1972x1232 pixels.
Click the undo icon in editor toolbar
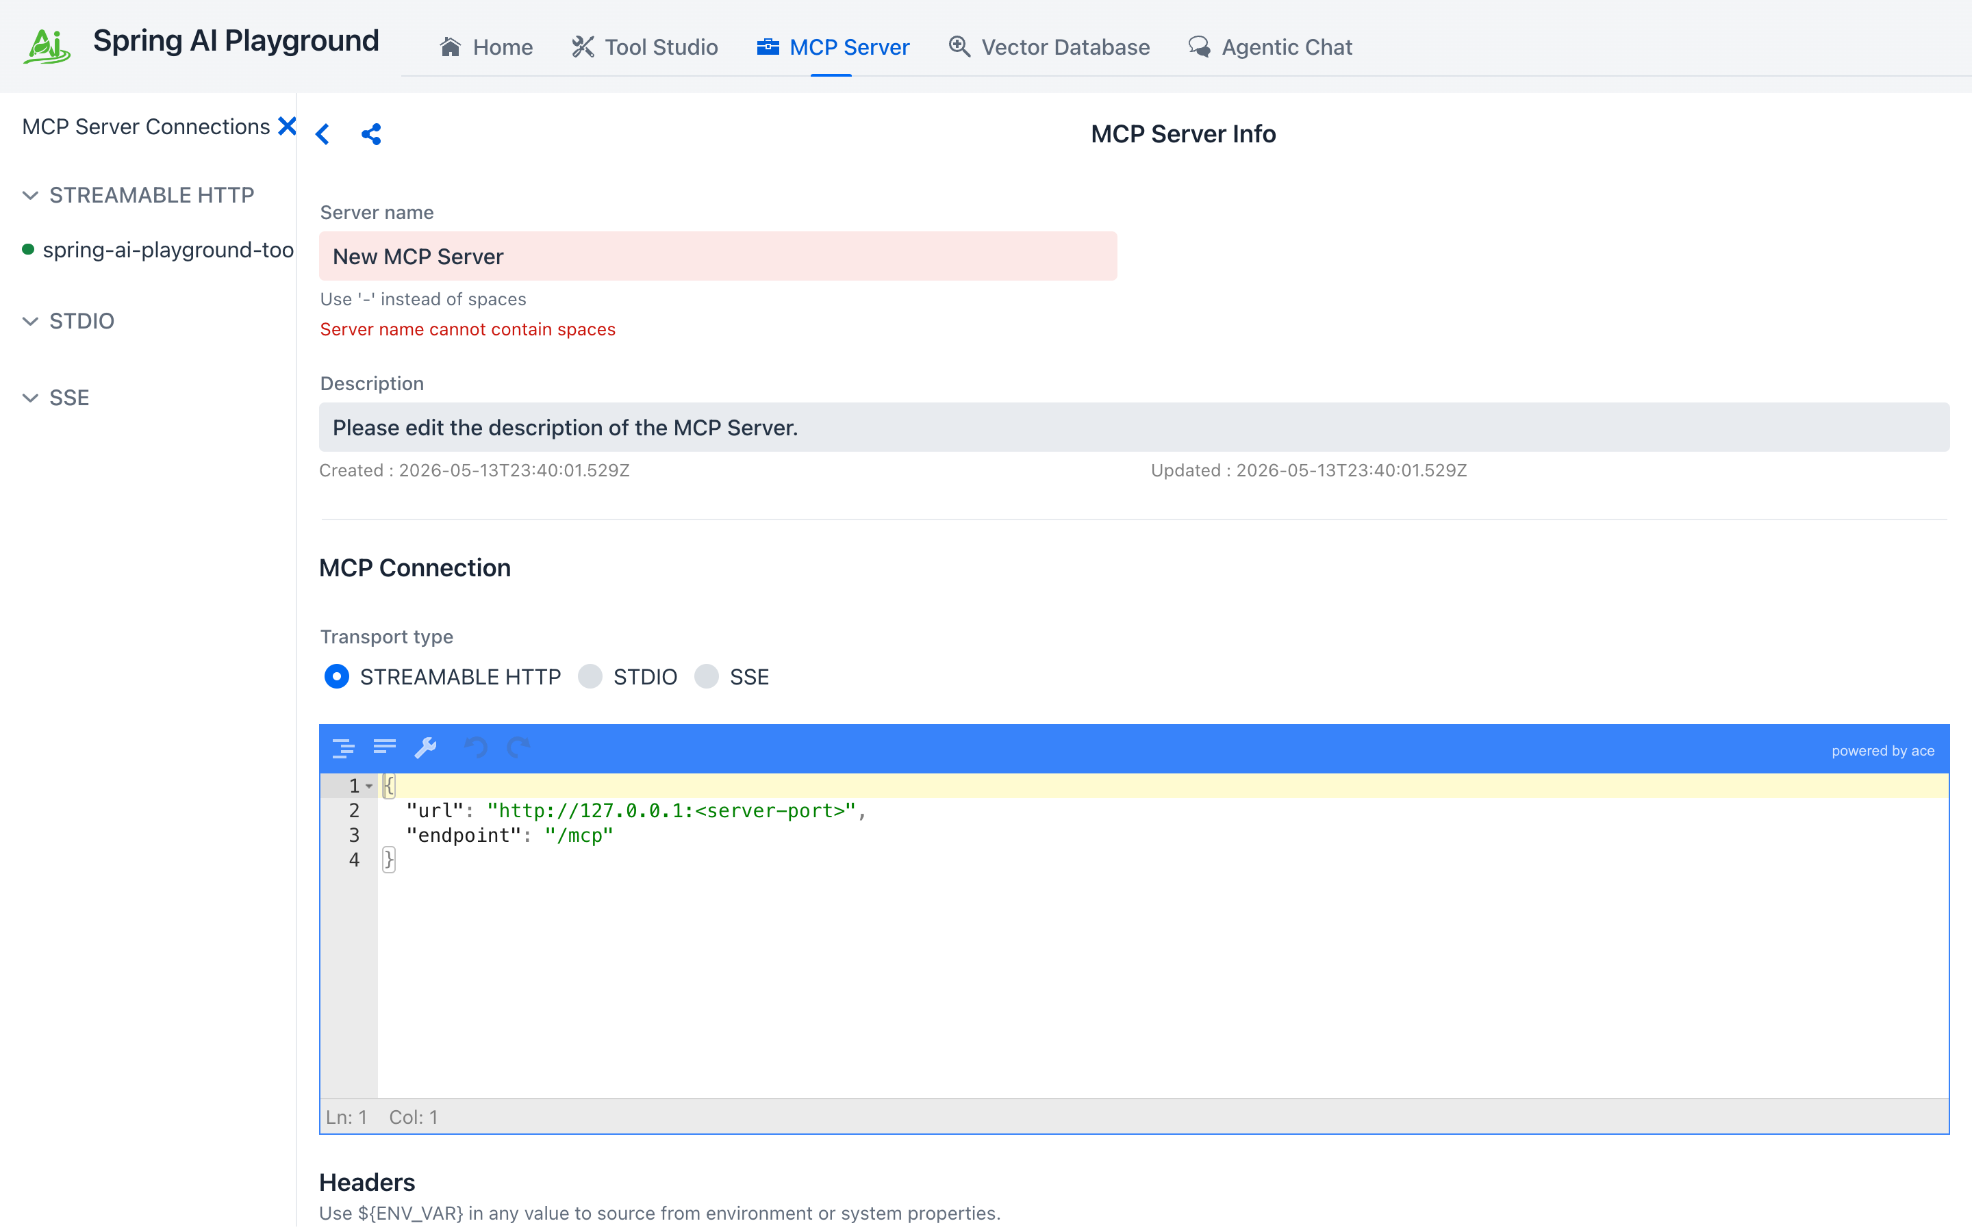click(476, 747)
